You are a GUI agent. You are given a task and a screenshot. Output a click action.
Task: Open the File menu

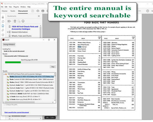pos(2,7)
